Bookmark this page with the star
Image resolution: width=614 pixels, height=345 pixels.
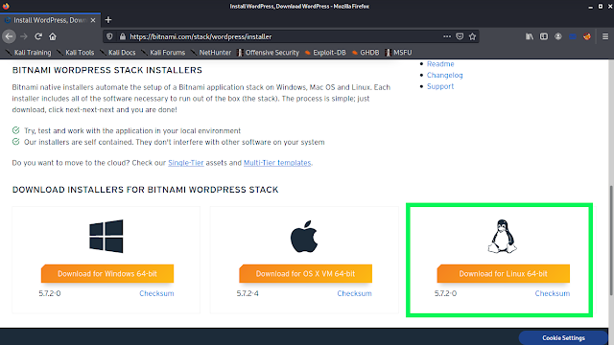pos(473,36)
